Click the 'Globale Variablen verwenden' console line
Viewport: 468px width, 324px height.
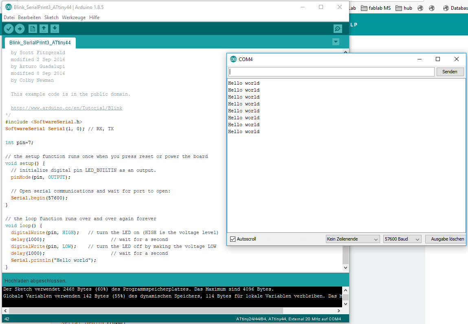(x=173, y=296)
